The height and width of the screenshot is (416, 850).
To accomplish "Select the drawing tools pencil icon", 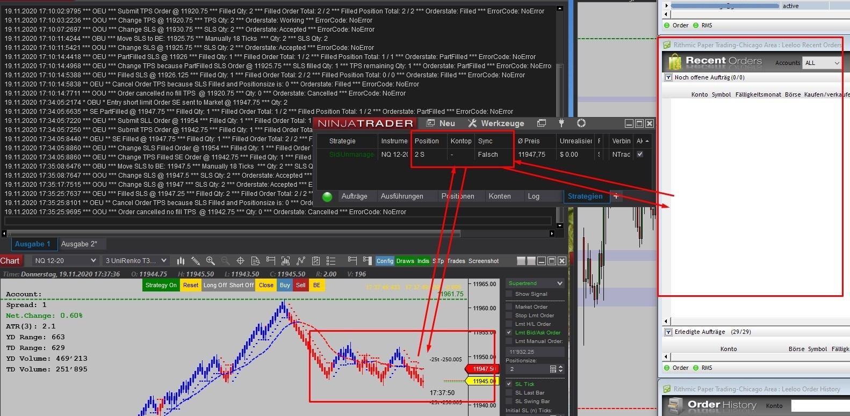I will (196, 261).
